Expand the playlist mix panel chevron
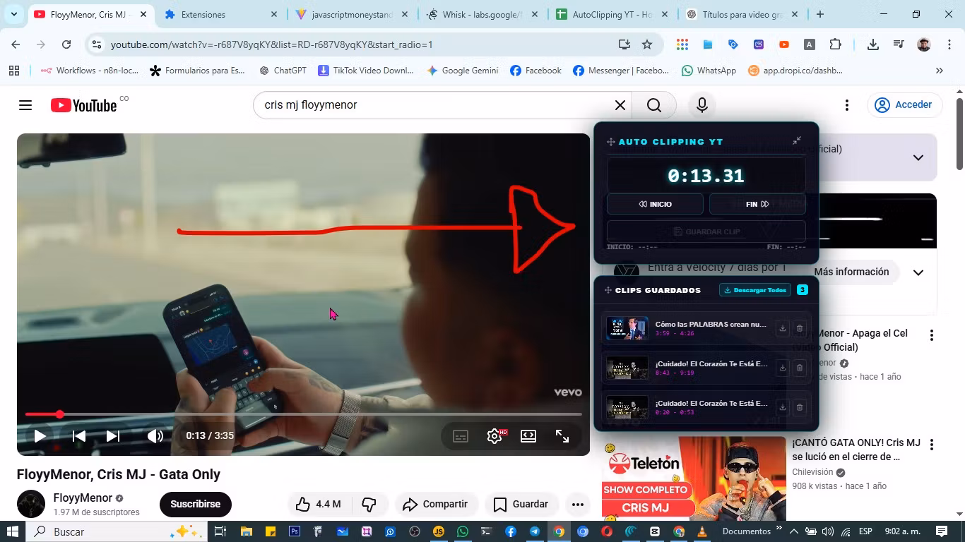 [x=918, y=157]
